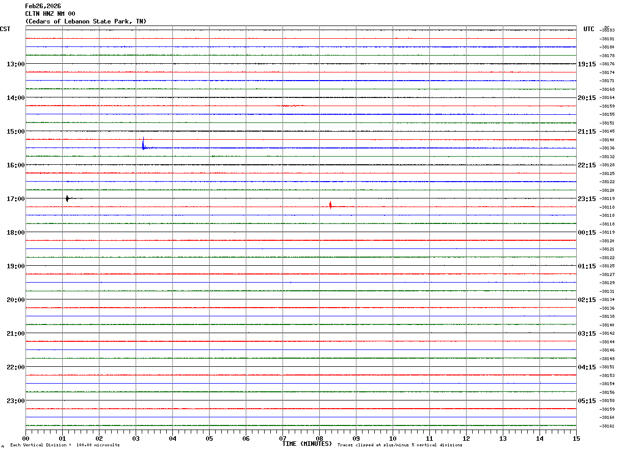Click the CLTN HNZ NM 00 station label
This screenshot has width=617, height=452.
coord(50,14)
